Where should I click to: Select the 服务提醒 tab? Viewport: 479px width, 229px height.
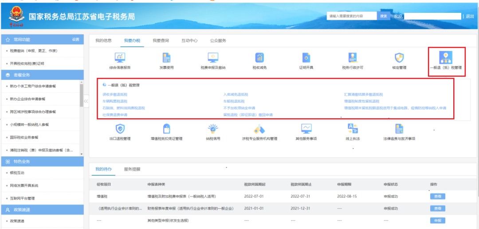tap(132, 169)
